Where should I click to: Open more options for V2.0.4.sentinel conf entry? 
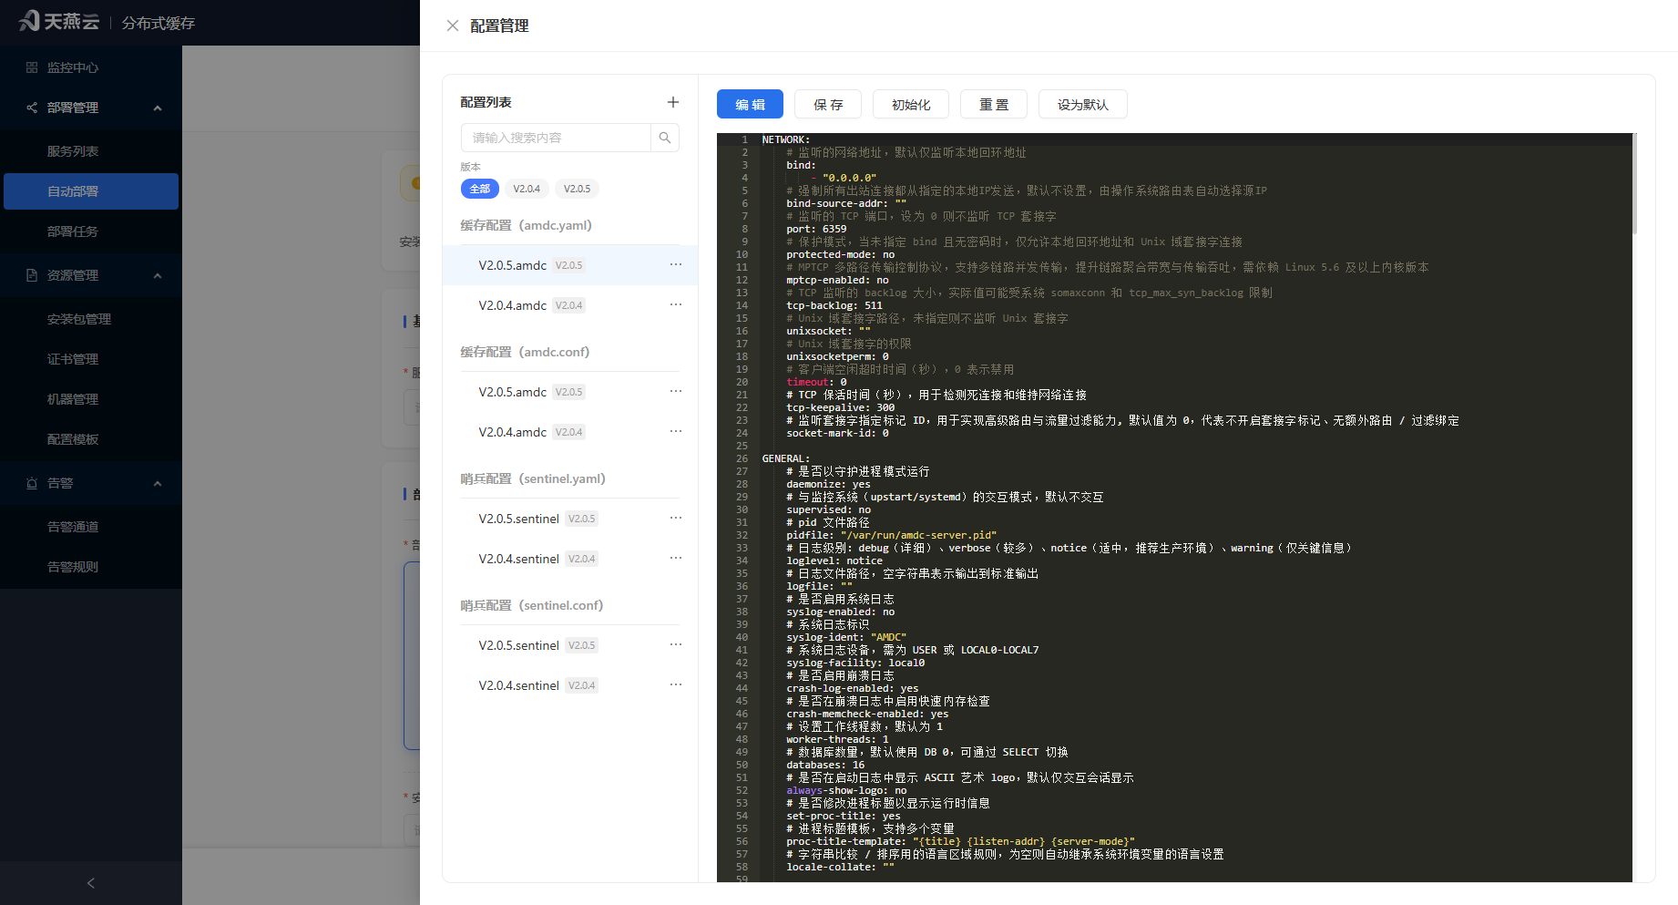coord(675,684)
